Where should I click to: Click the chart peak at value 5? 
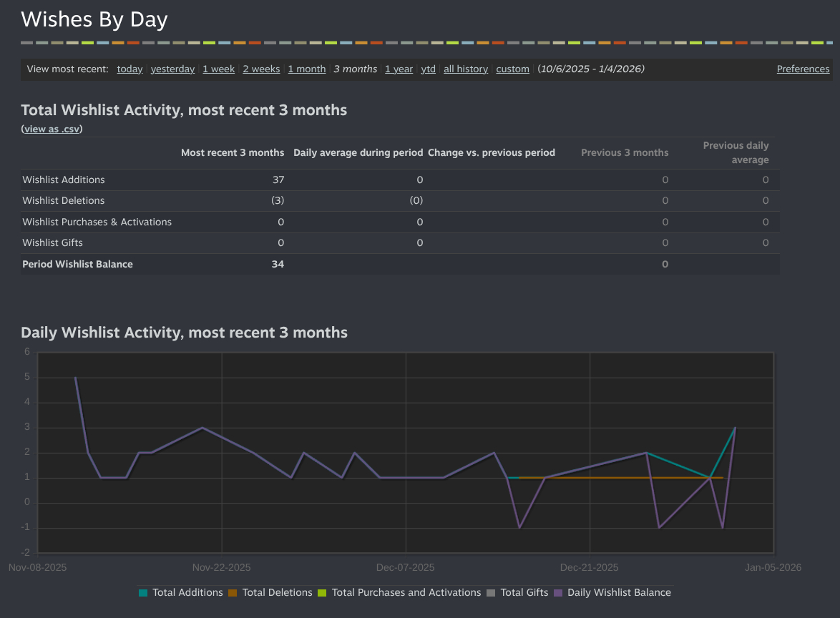[x=75, y=378]
